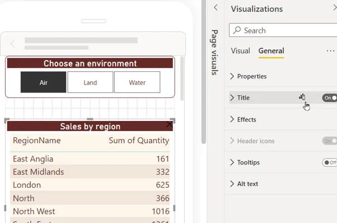This screenshot has height=223, width=337.
Task: Open the Page visuals vertical tab
Action: click(x=215, y=52)
